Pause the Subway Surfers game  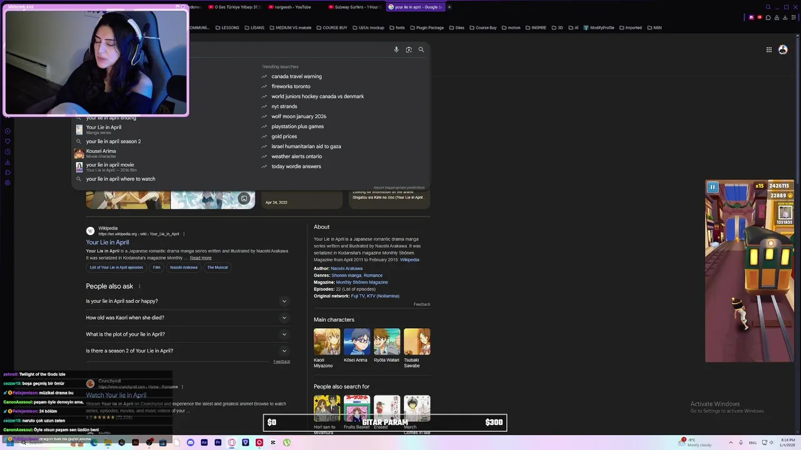[712, 187]
